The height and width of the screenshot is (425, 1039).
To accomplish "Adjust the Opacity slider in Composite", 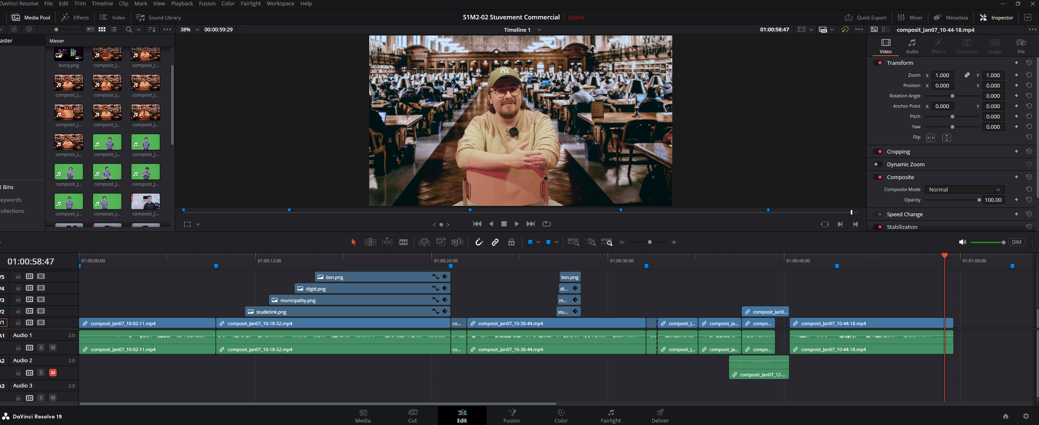I will (x=979, y=200).
